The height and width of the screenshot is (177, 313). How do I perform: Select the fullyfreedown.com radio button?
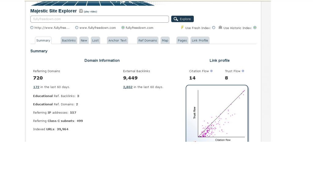pyautogui.click(x=123, y=28)
